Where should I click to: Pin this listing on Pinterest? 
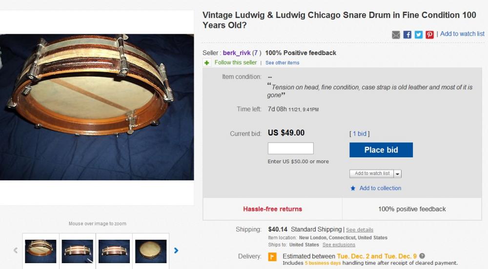coord(429,35)
